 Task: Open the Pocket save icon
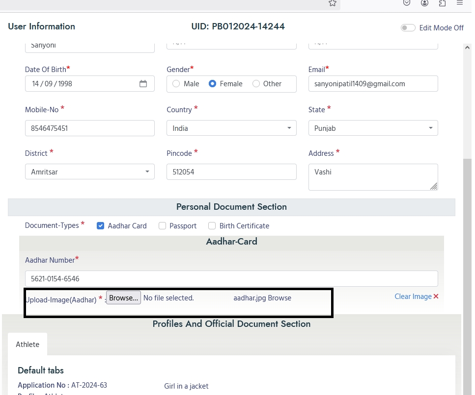[407, 3]
